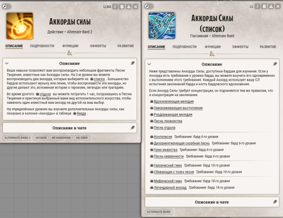Screen dimensions: 283x218
Task: Click the blue music notes item image
Action: [162, 26]
